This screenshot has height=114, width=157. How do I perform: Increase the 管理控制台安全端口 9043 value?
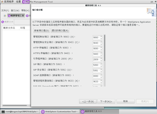101,42
